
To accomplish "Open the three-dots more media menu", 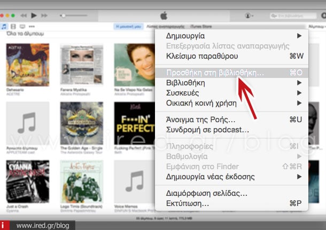I will tap(32, 26).
